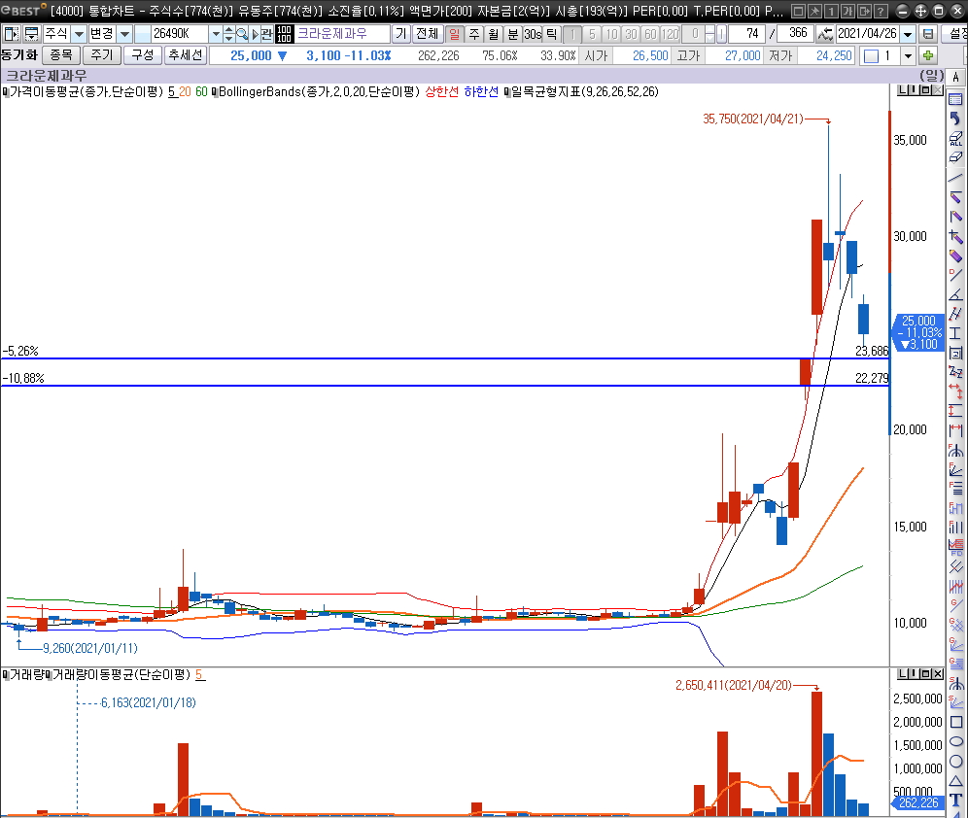Select the horizontal line pencil tool

click(955, 197)
